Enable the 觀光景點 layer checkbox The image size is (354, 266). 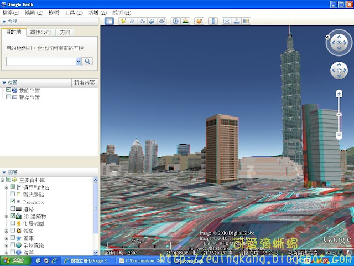13,194
